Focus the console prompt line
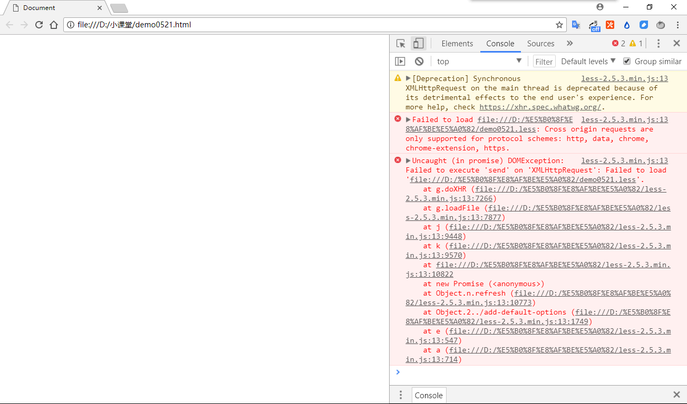The width and height of the screenshot is (687, 404). 538,372
